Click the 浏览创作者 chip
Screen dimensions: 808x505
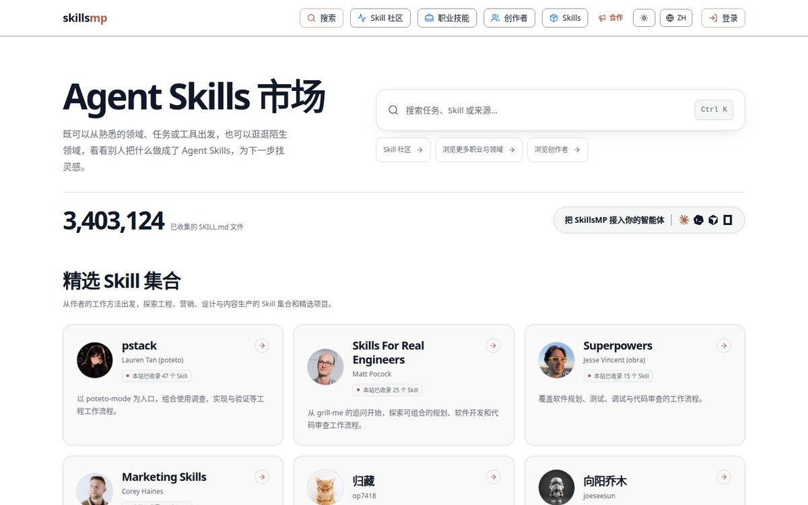click(x=558, y=149)
